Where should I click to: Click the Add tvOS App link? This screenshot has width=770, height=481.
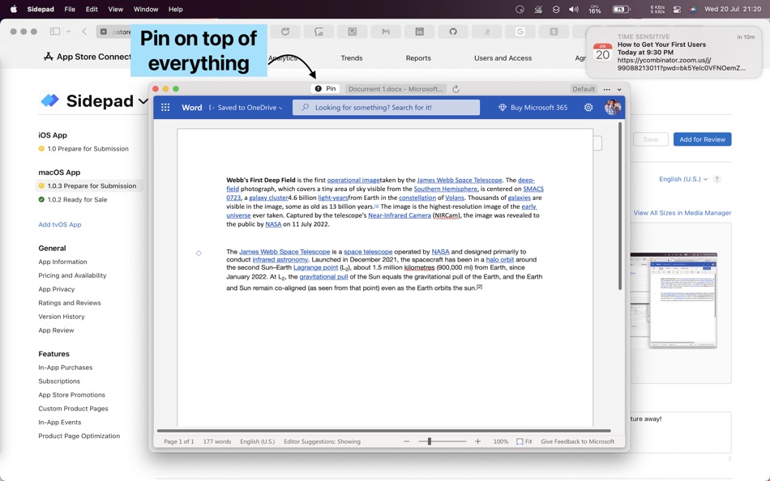pos(60,224)
